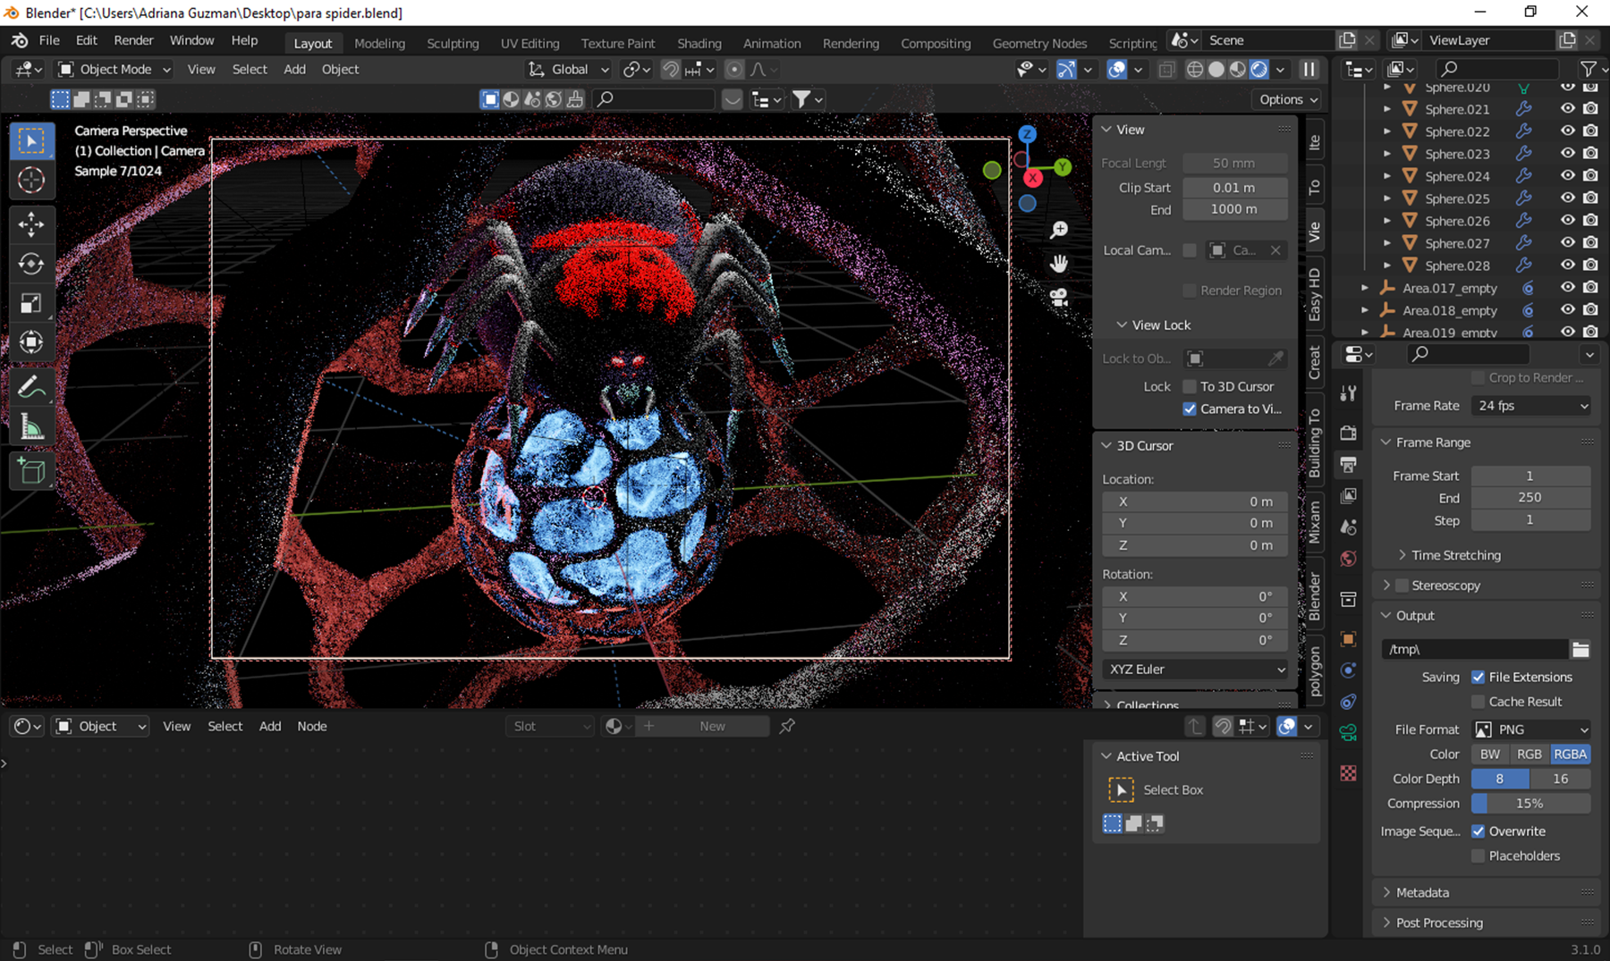Open the Render properties tab

point(1349,433)
